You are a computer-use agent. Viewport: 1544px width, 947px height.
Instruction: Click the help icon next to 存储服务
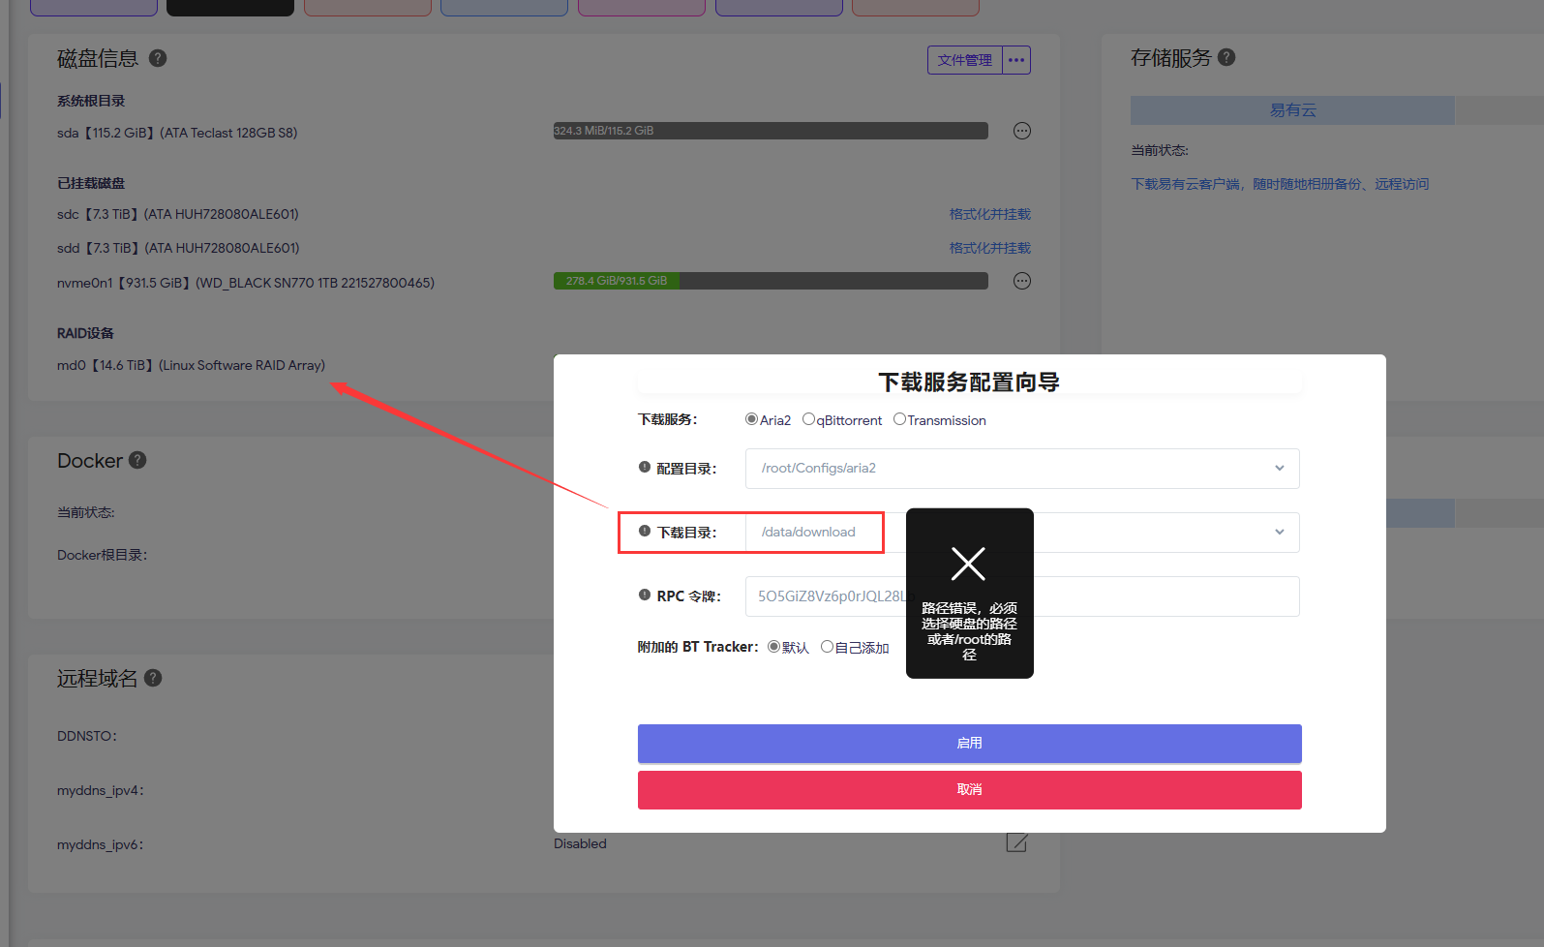click(x=1226, y=57)
